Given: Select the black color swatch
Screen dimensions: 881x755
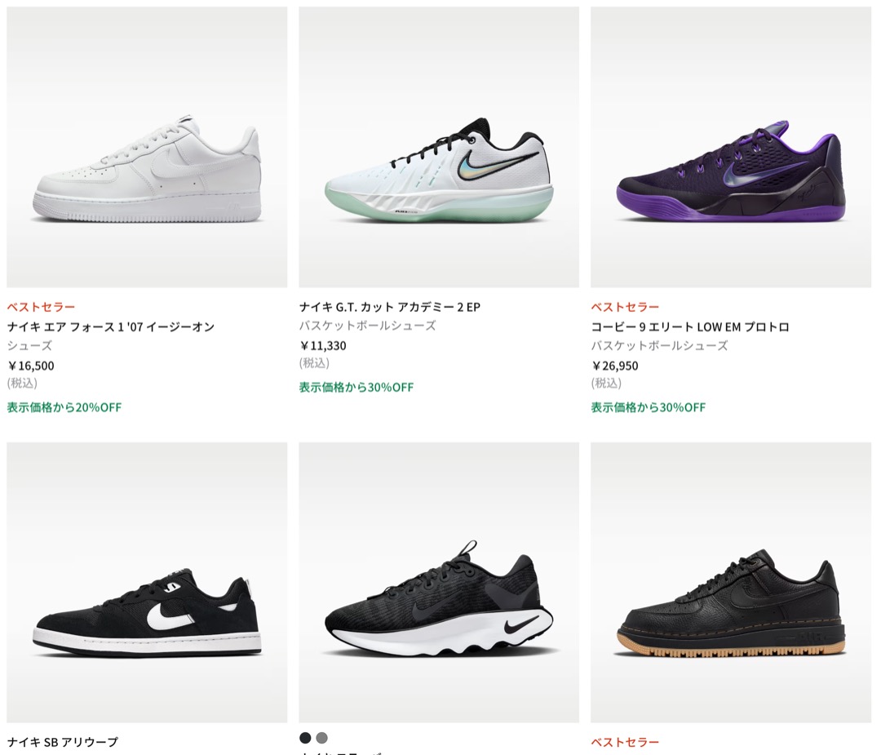Looking at the screenshot, I should click(x=305, y=738).
